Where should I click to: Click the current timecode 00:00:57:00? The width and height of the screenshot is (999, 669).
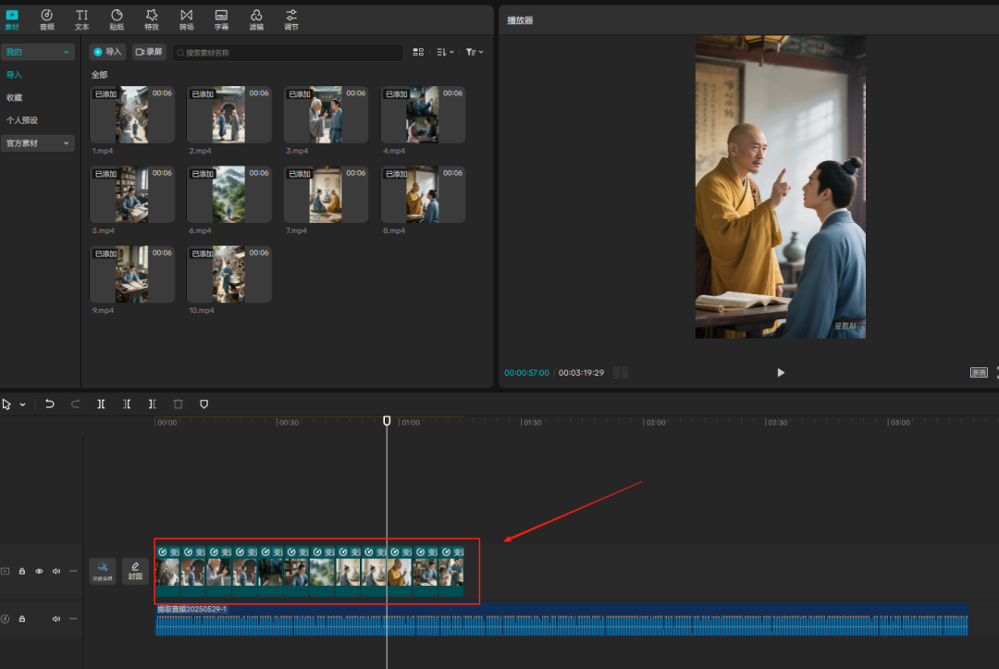526,373
